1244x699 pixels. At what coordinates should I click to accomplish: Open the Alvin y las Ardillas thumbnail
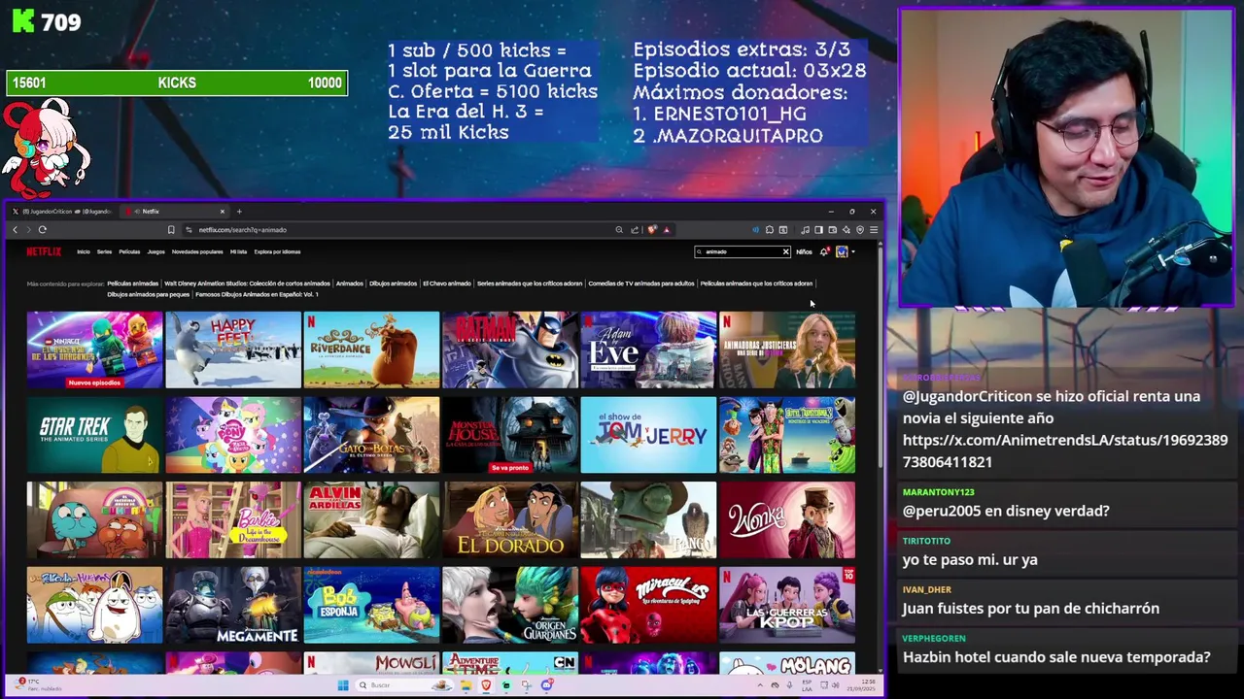(371, 520)
